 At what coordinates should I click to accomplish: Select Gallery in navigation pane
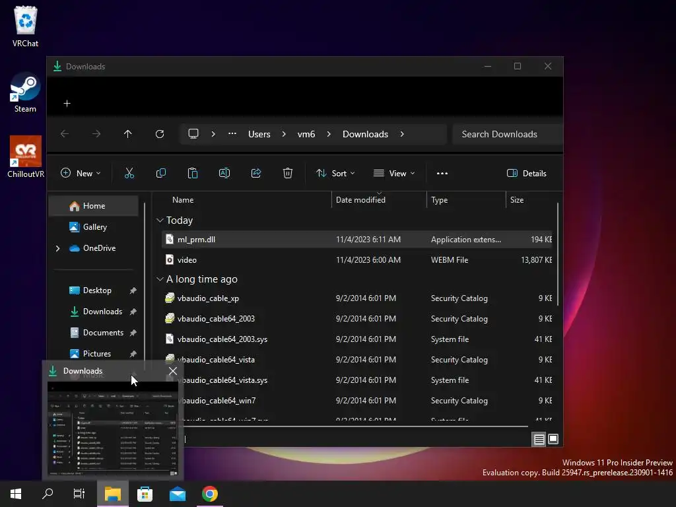94,227
